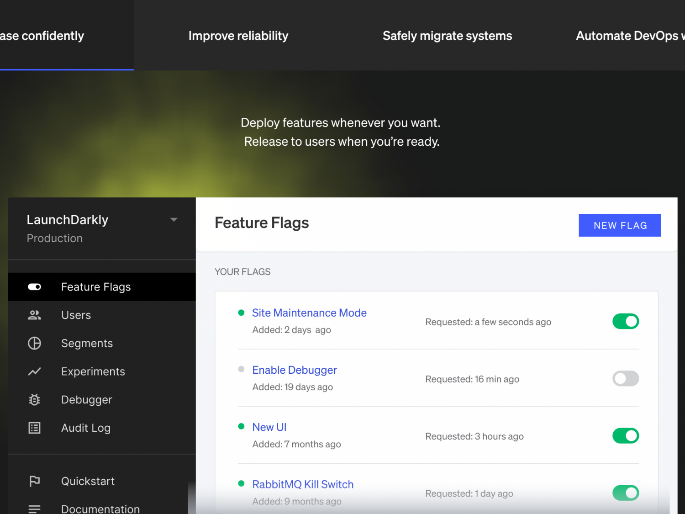Click the Segments pie chart icon
This screenshot has height=514, width=685.
coord(34,343)
